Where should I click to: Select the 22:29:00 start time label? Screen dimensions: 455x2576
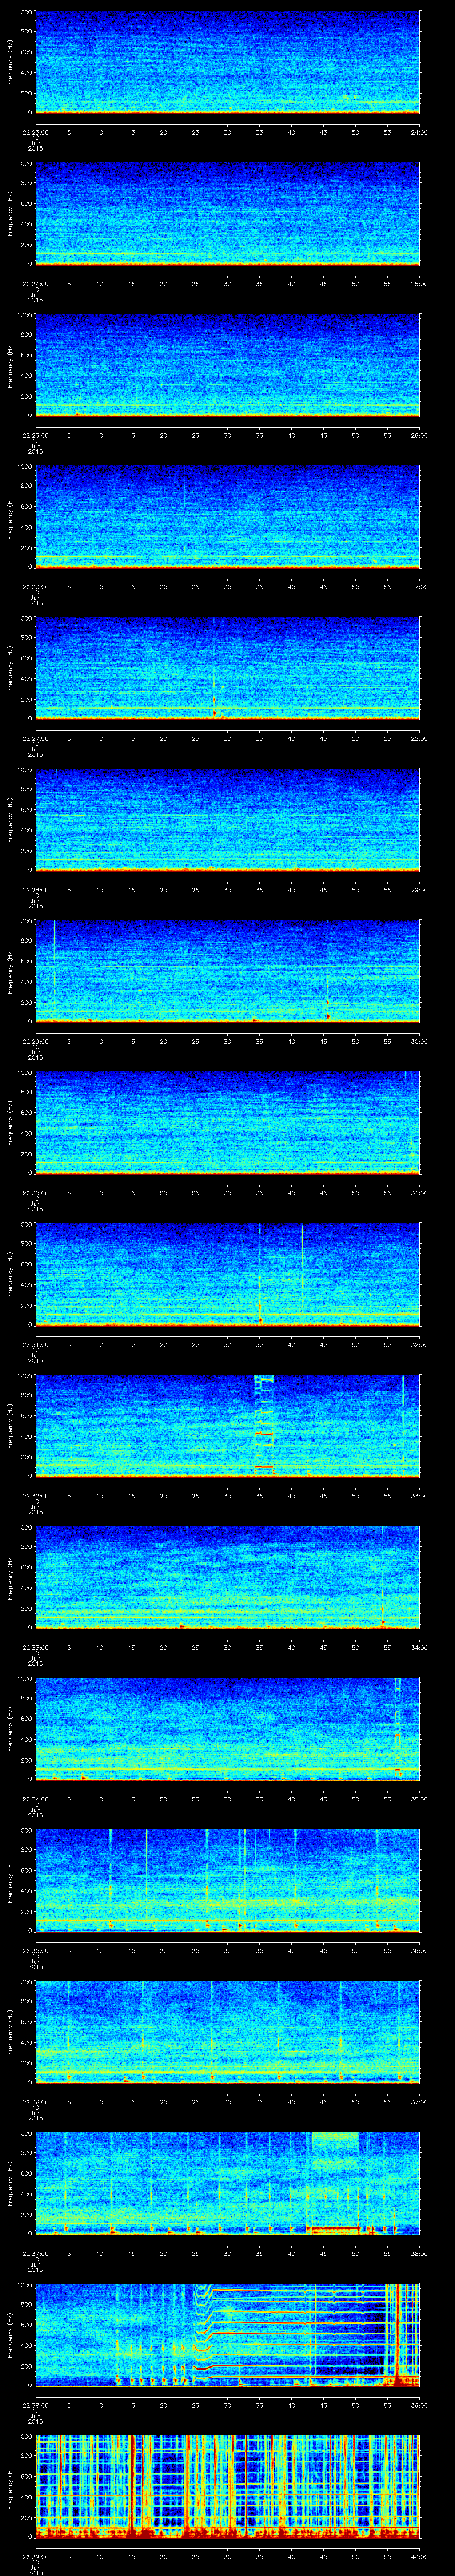tap(35, 1042)
